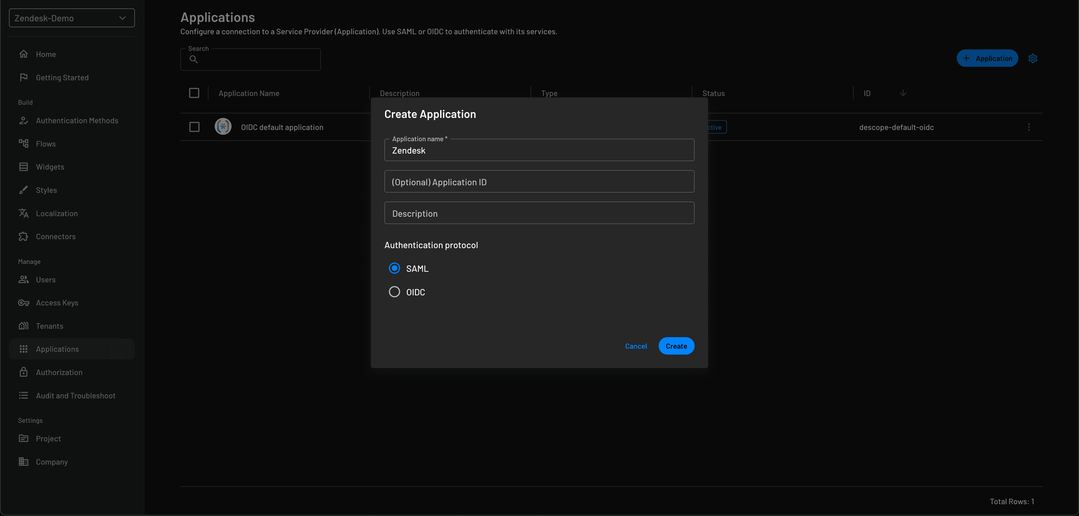Viewport: 1079px width, 516px height.
Task: Click the Access Keys key icon
Action: 23,303
